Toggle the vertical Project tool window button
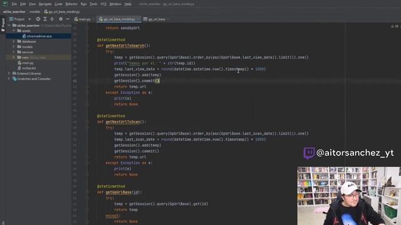The image size is (401, 225). coord(3,25)
